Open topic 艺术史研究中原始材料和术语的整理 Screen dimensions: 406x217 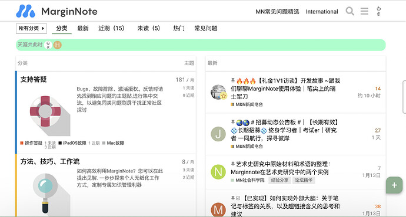(x=281, y=168)
